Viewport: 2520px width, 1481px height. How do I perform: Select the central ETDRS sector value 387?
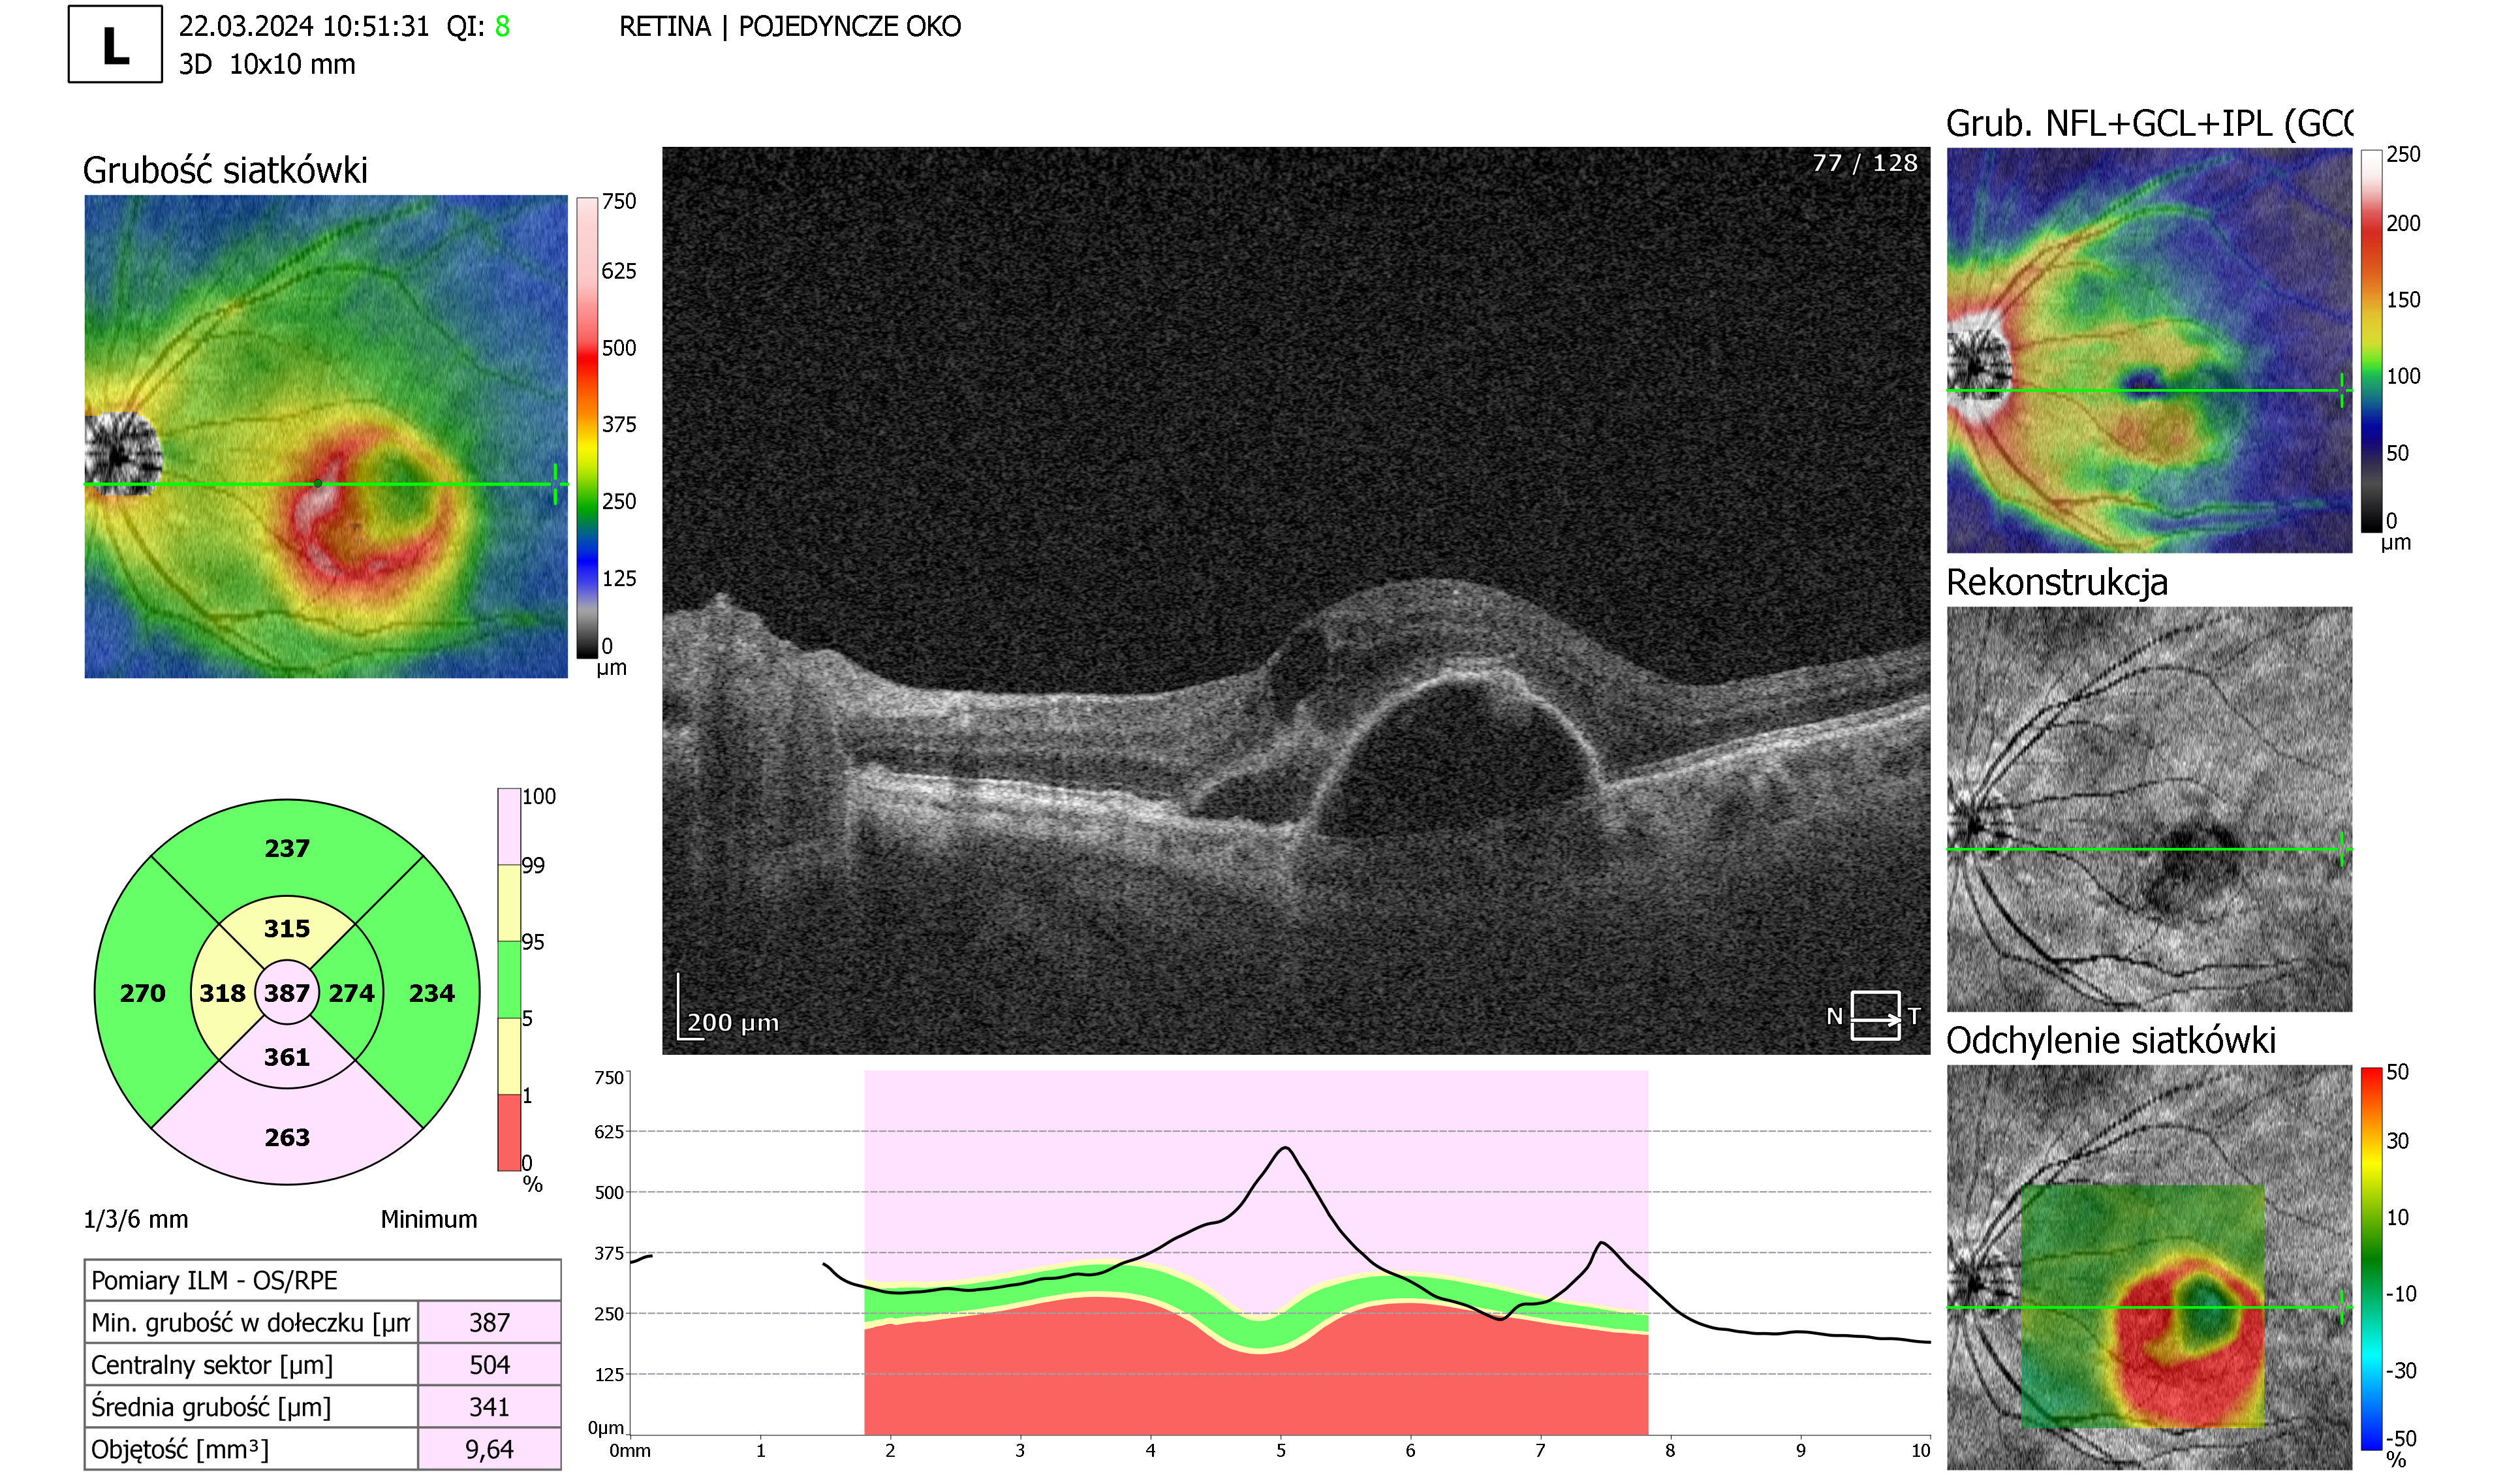pyautogui.click(x=287, y=993)
